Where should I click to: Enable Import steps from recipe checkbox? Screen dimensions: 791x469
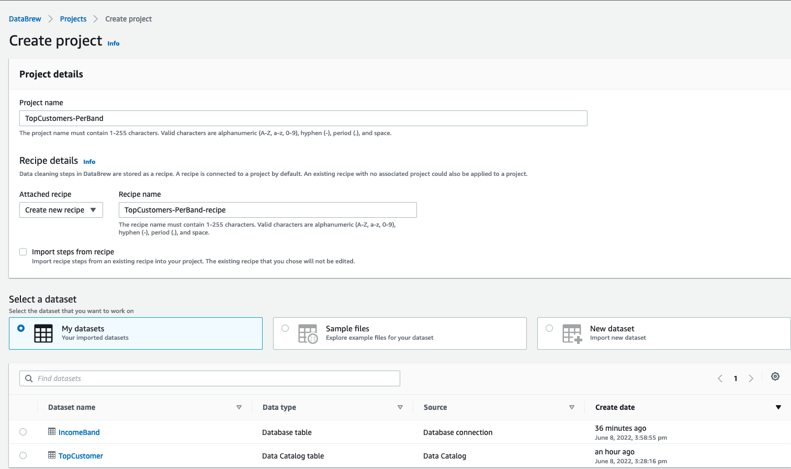[x=23, y=252]
